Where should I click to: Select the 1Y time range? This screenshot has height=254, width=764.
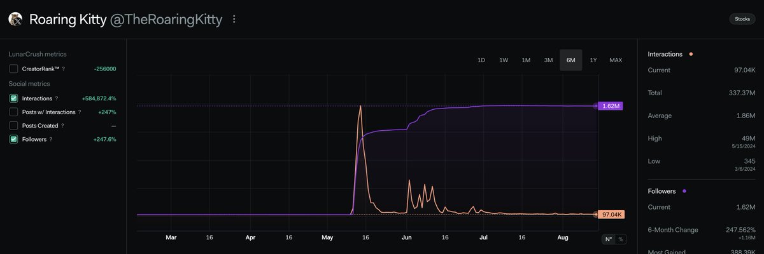point(593,60)
